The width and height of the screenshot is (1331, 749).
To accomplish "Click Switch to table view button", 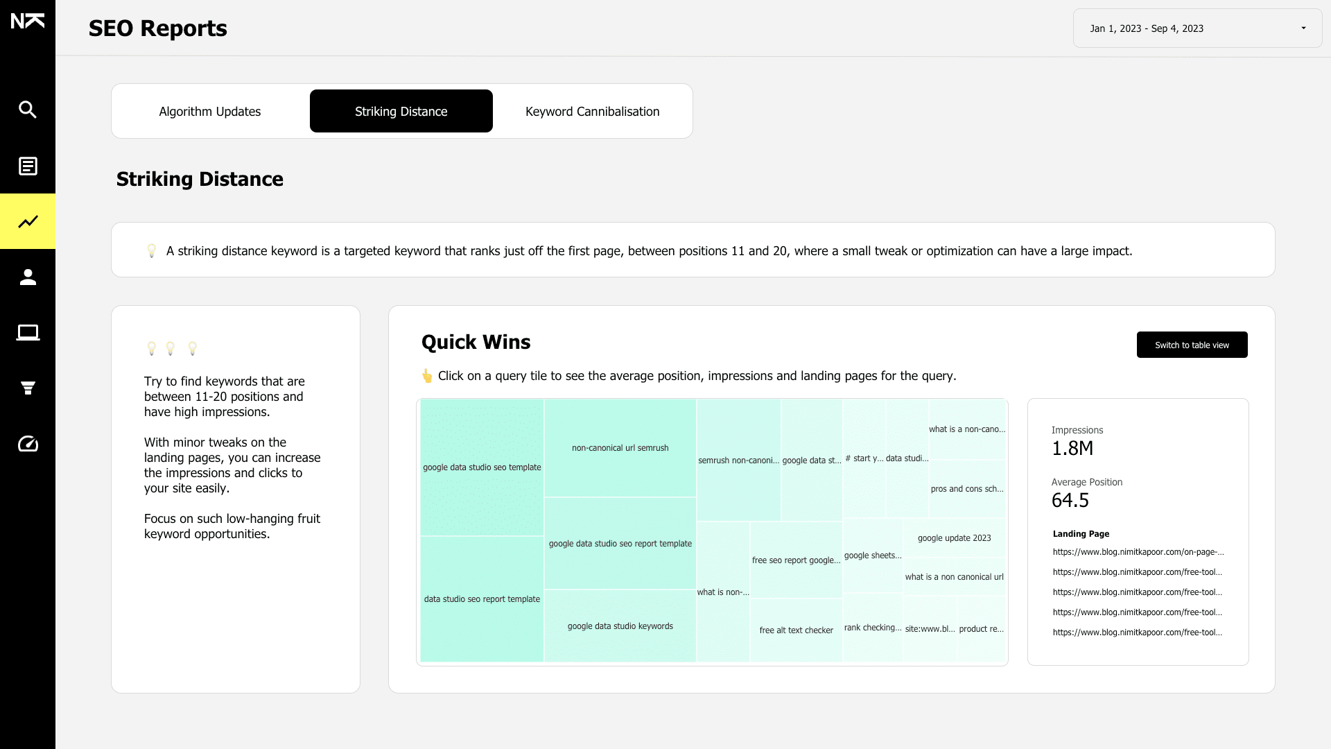I will pos(1192,345).
